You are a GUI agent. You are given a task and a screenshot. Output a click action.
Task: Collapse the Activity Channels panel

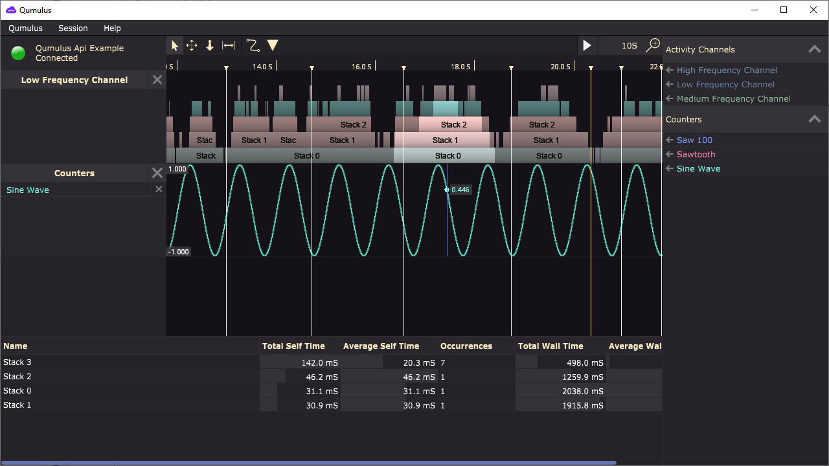815,49
